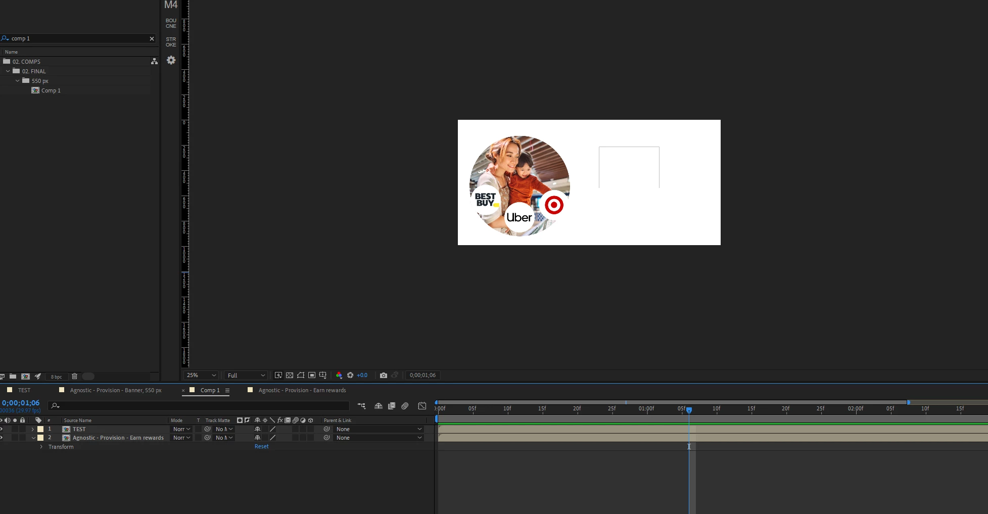Click the viewer timecode 0;00;01;06
Screen dimensions: 988x514
pyautogui.click(x=422, y=375)
